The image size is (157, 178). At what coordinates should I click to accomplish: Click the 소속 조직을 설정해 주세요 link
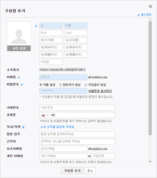coord(58,127)
